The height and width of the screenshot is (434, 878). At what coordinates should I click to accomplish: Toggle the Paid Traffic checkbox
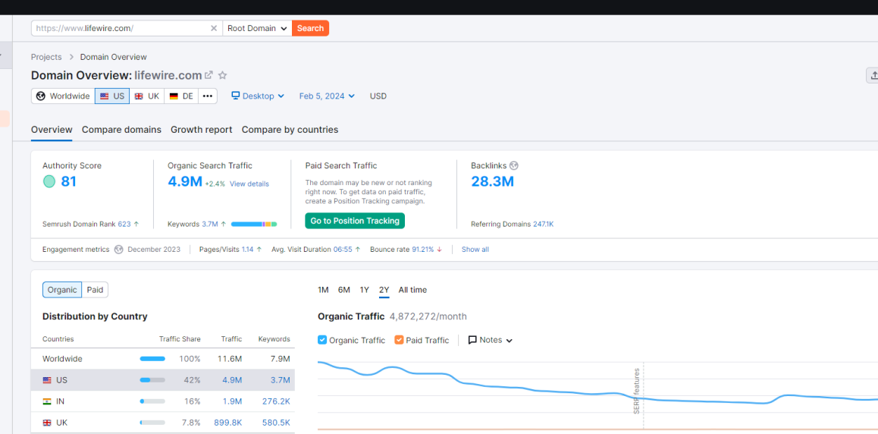click(x=399, y=340)
